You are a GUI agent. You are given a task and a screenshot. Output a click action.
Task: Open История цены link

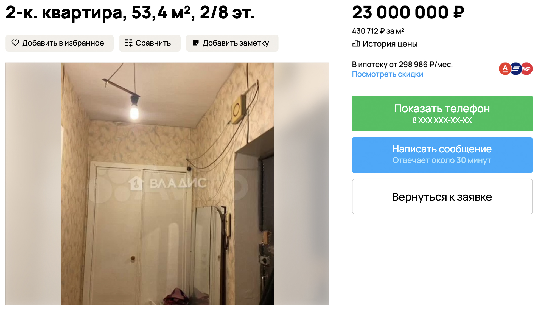390,44
